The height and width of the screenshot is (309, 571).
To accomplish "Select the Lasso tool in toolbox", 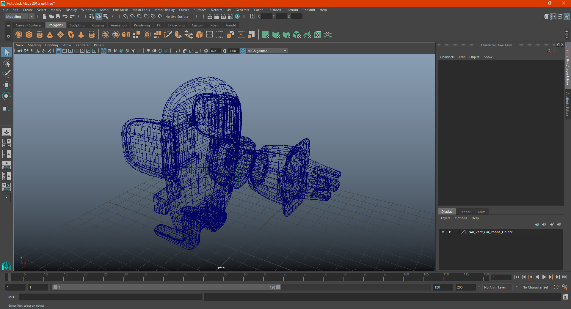I will pos(6,63).
